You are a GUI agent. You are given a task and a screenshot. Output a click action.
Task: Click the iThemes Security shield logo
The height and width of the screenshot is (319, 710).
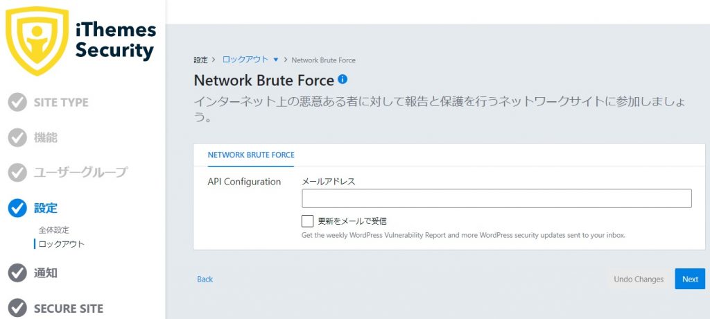[37, 40]
